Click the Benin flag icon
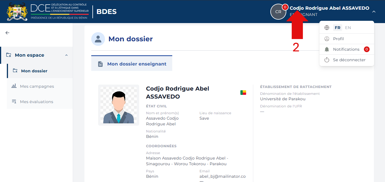The height and width of the screenshot is (182, 385). (243, 93)
